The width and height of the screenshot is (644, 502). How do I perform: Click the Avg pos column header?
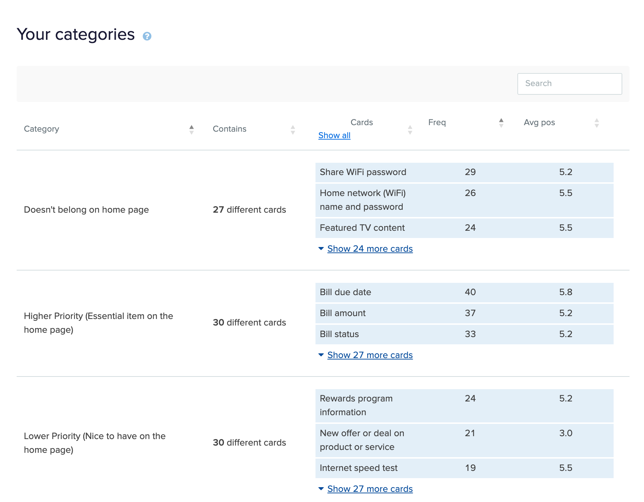(x=539, y=122)
